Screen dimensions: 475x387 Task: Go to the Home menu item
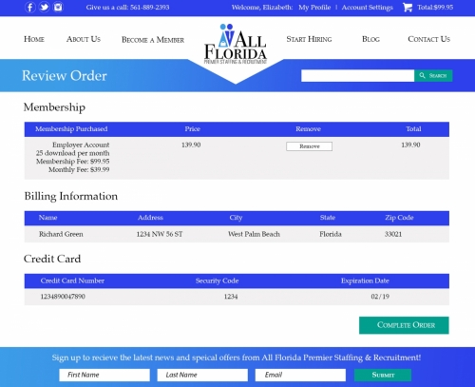tap(34, 39)
